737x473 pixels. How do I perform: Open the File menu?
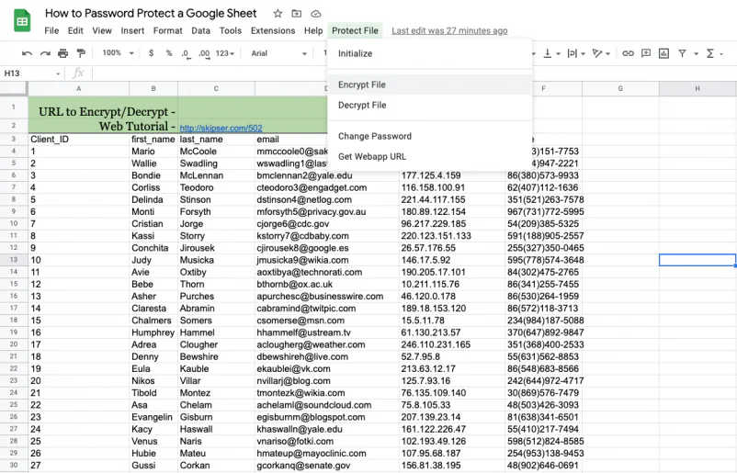coord(51,30)
